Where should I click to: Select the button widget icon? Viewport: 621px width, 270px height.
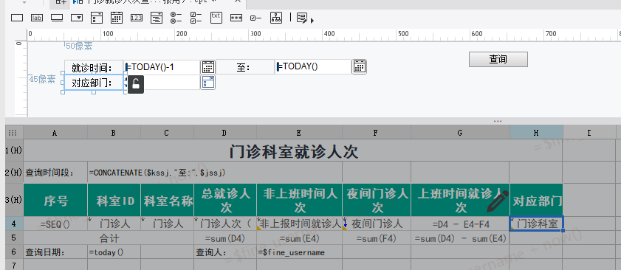click(57, 18)
